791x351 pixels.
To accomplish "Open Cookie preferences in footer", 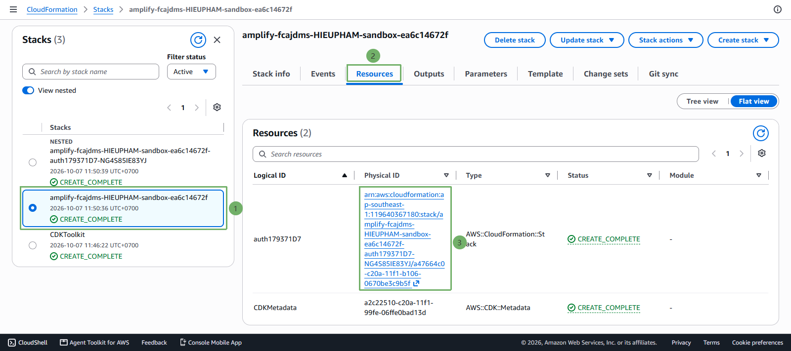I will tap(757, 343).
